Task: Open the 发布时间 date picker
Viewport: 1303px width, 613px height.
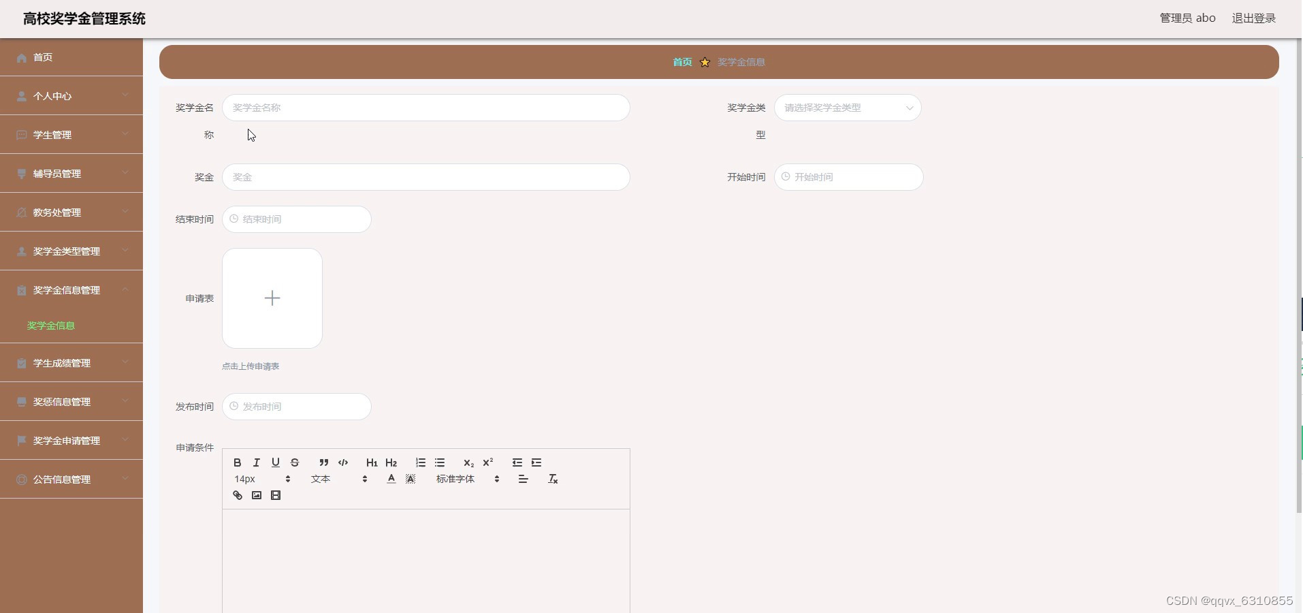Action: [x=297, y=407]
